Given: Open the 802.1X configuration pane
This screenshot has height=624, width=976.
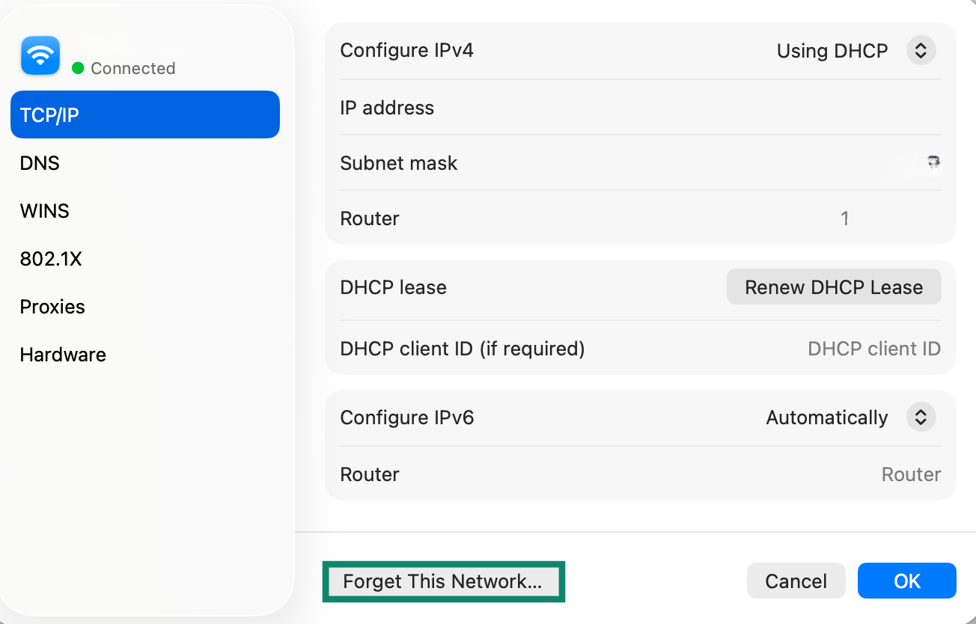Looking at the screenshot, I should pos(51,258).
